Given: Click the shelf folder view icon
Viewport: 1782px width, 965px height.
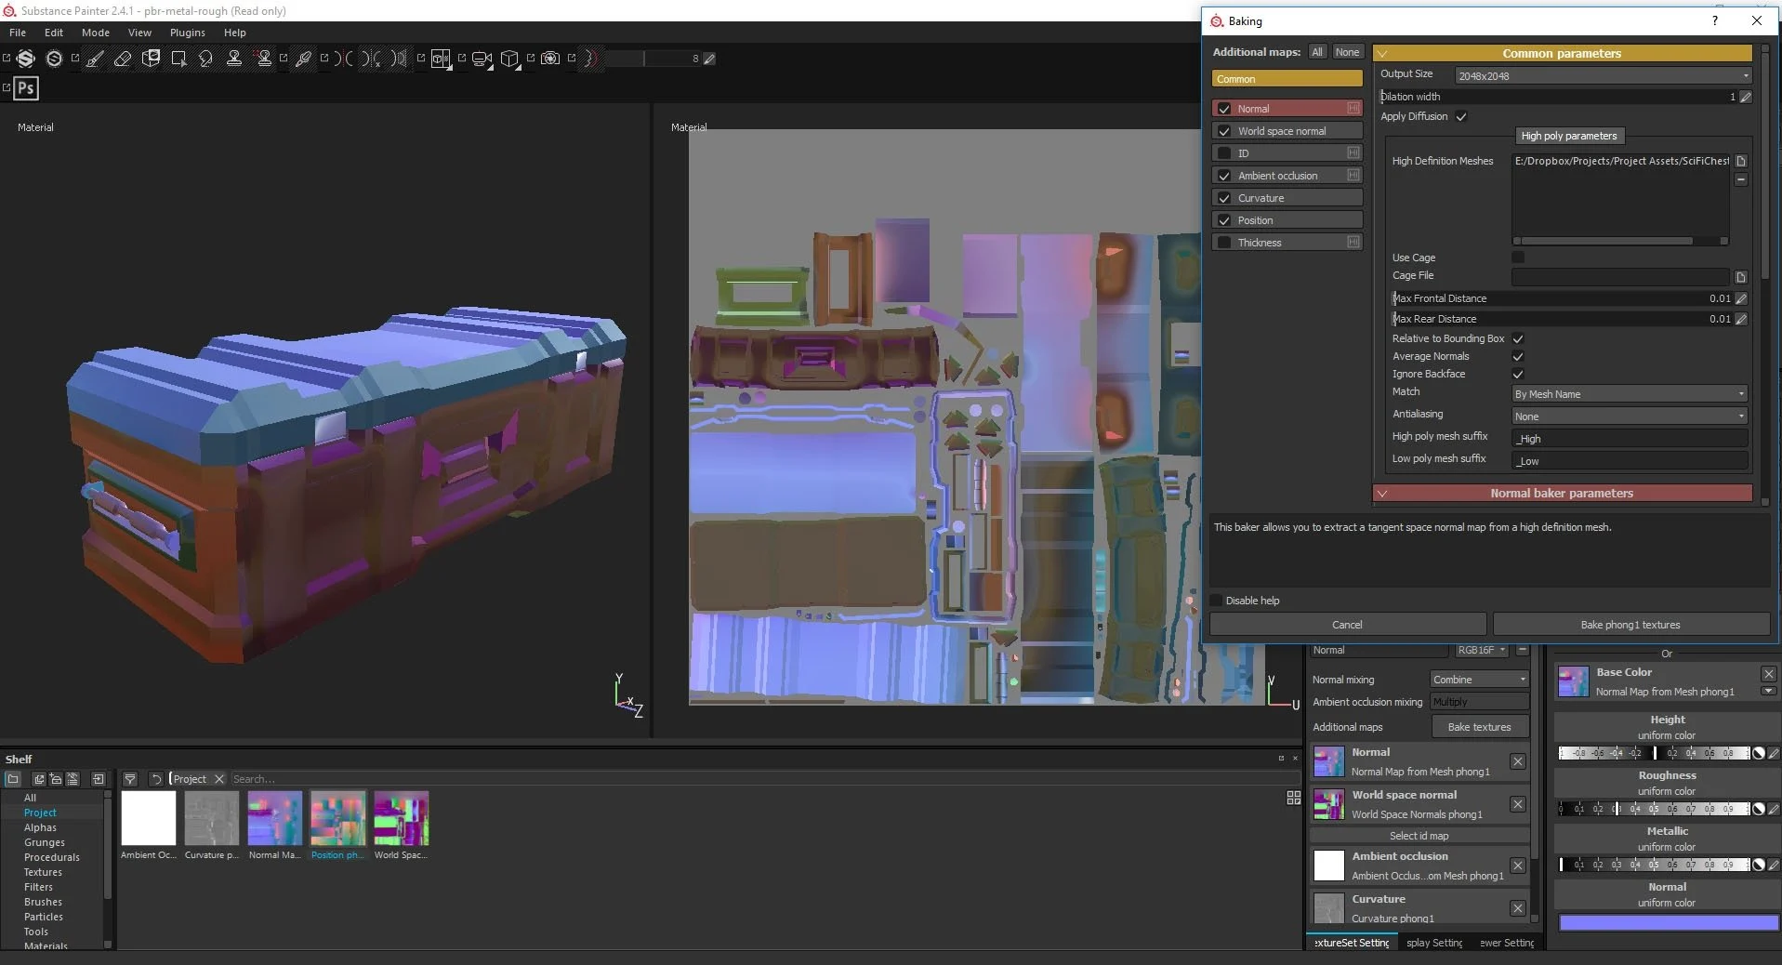Looking at the screenshot, I should [x=13, y=779].
